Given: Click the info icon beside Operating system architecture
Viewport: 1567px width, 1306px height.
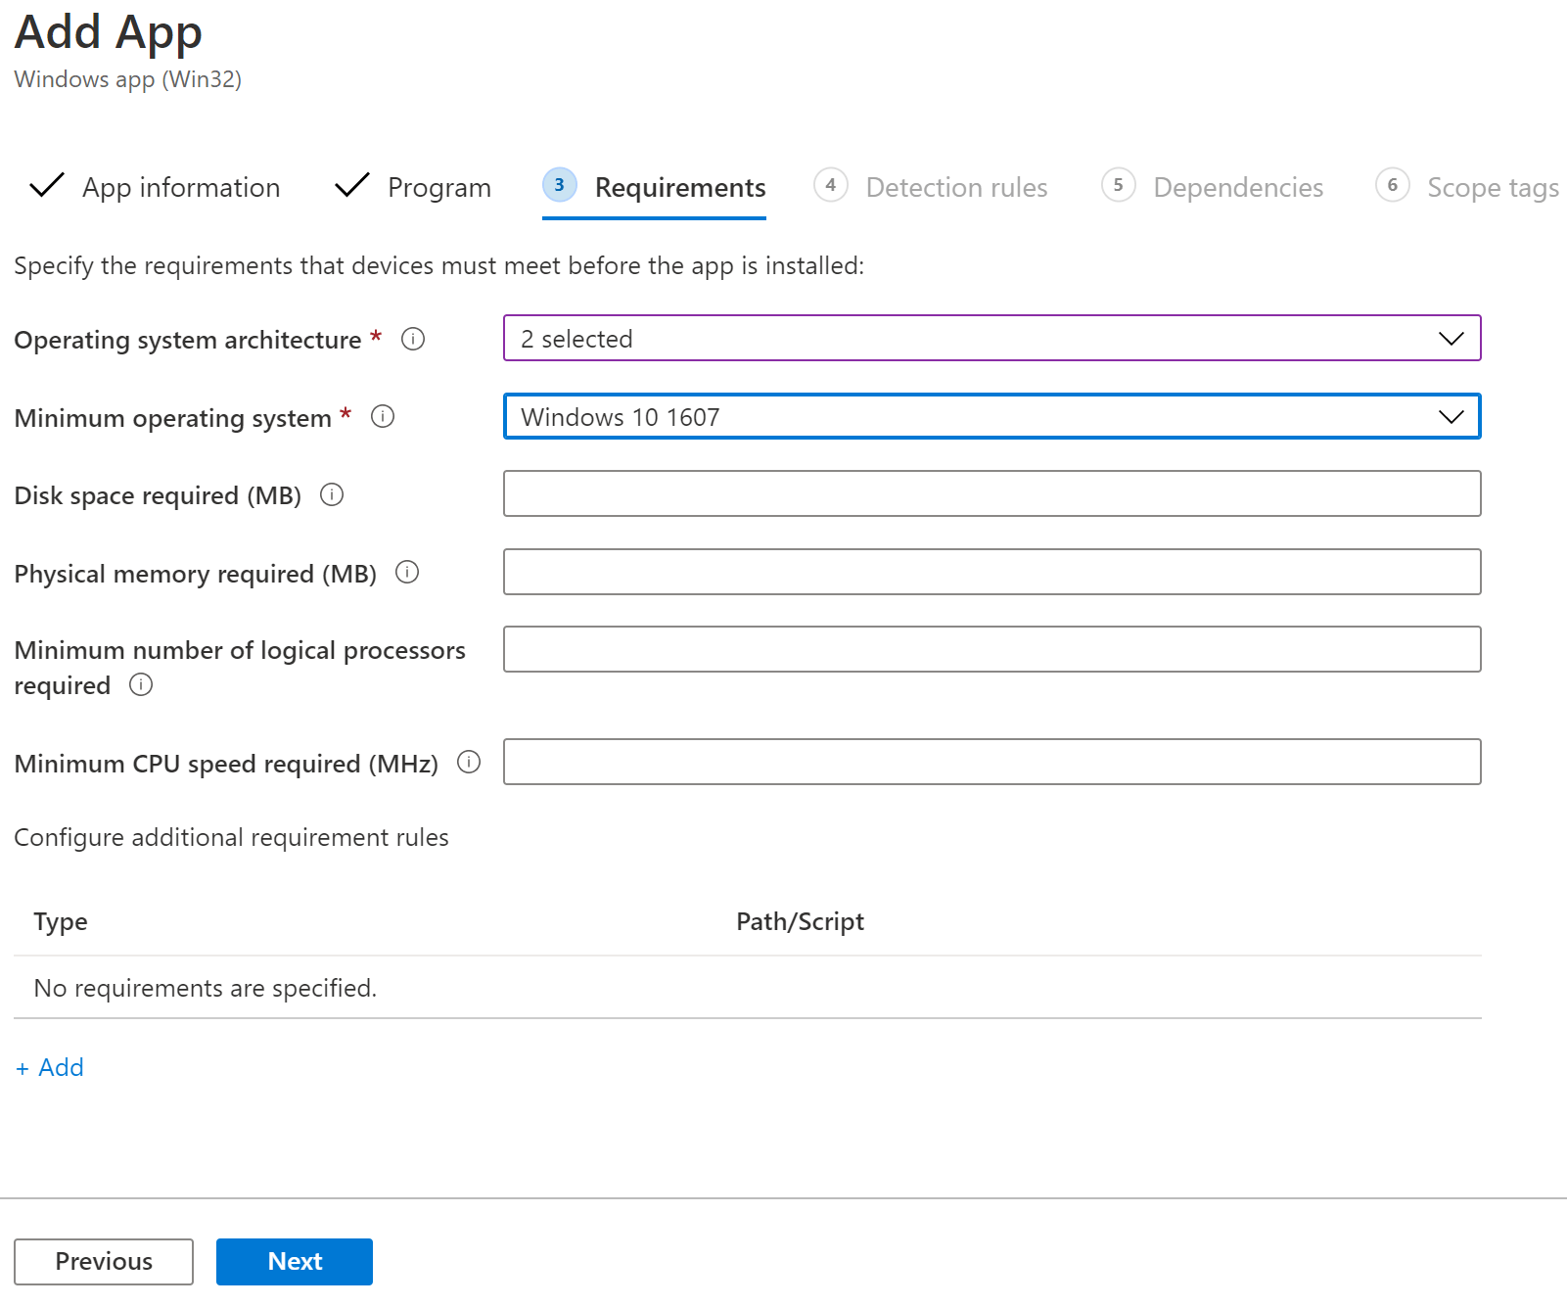Looking at the screenshot, I should (x=413, y=339).
